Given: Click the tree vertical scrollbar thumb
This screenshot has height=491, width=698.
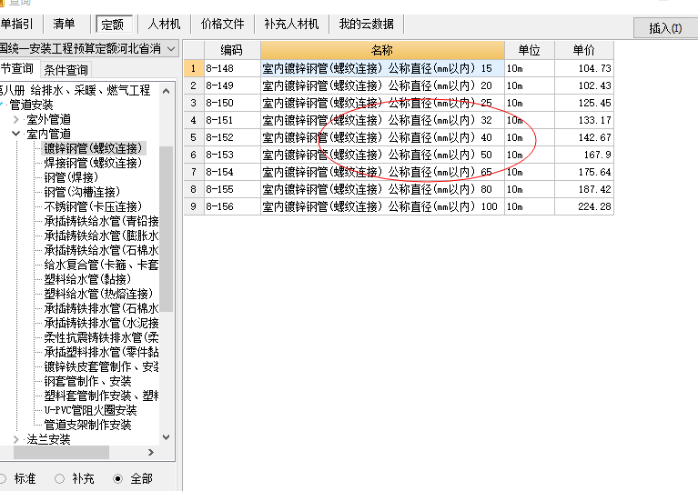Looking at the screenshot, I should tap(166, 228).
